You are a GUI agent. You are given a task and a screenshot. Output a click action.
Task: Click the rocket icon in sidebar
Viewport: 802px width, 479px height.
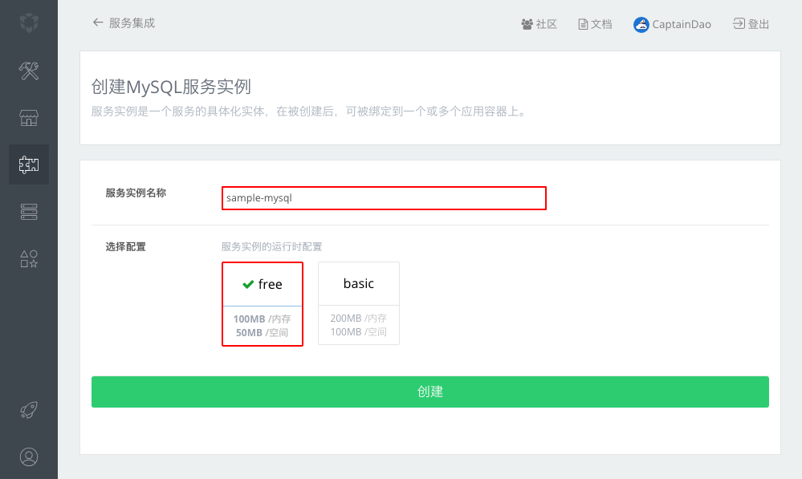point(29,409)
